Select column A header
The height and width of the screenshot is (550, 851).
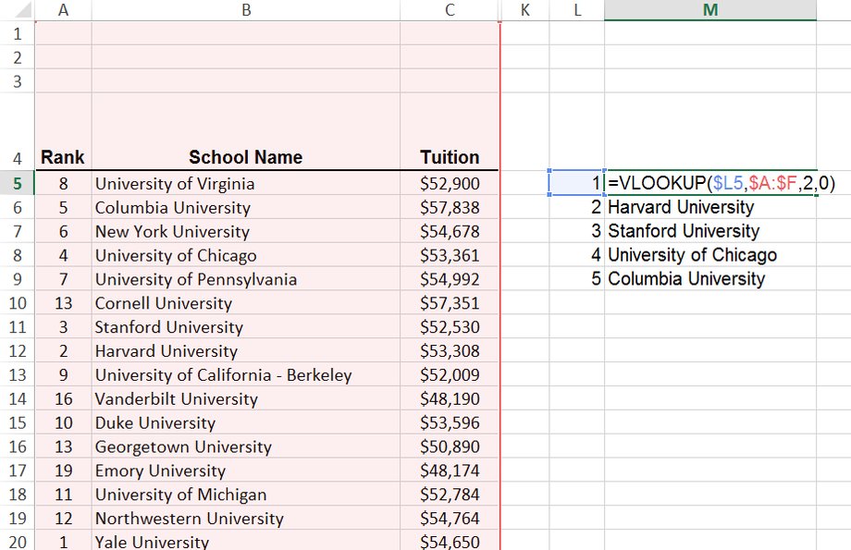pos(63,10)
